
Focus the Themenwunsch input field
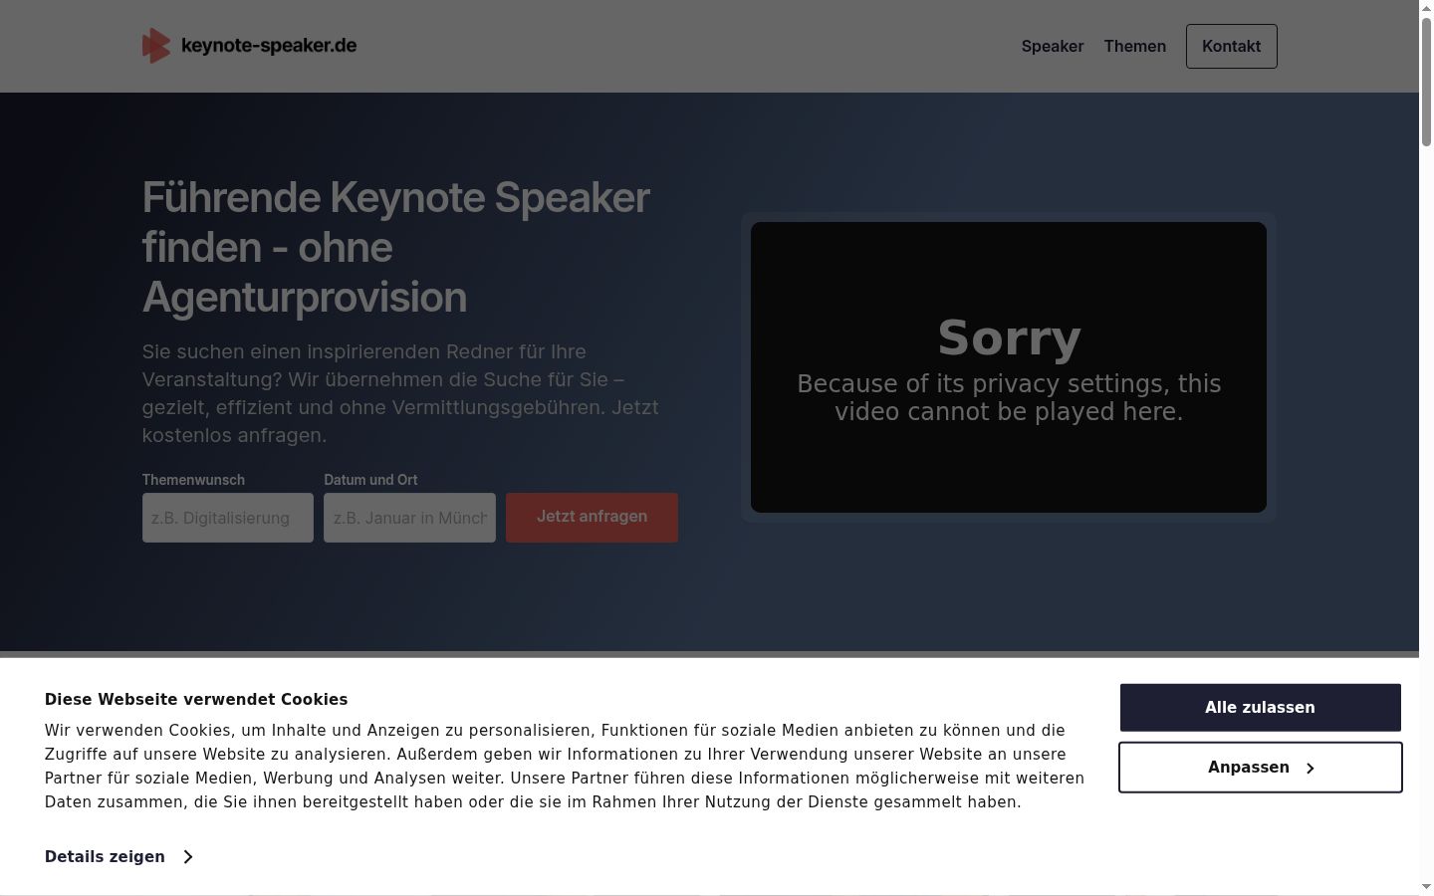[x=228, y=518]
